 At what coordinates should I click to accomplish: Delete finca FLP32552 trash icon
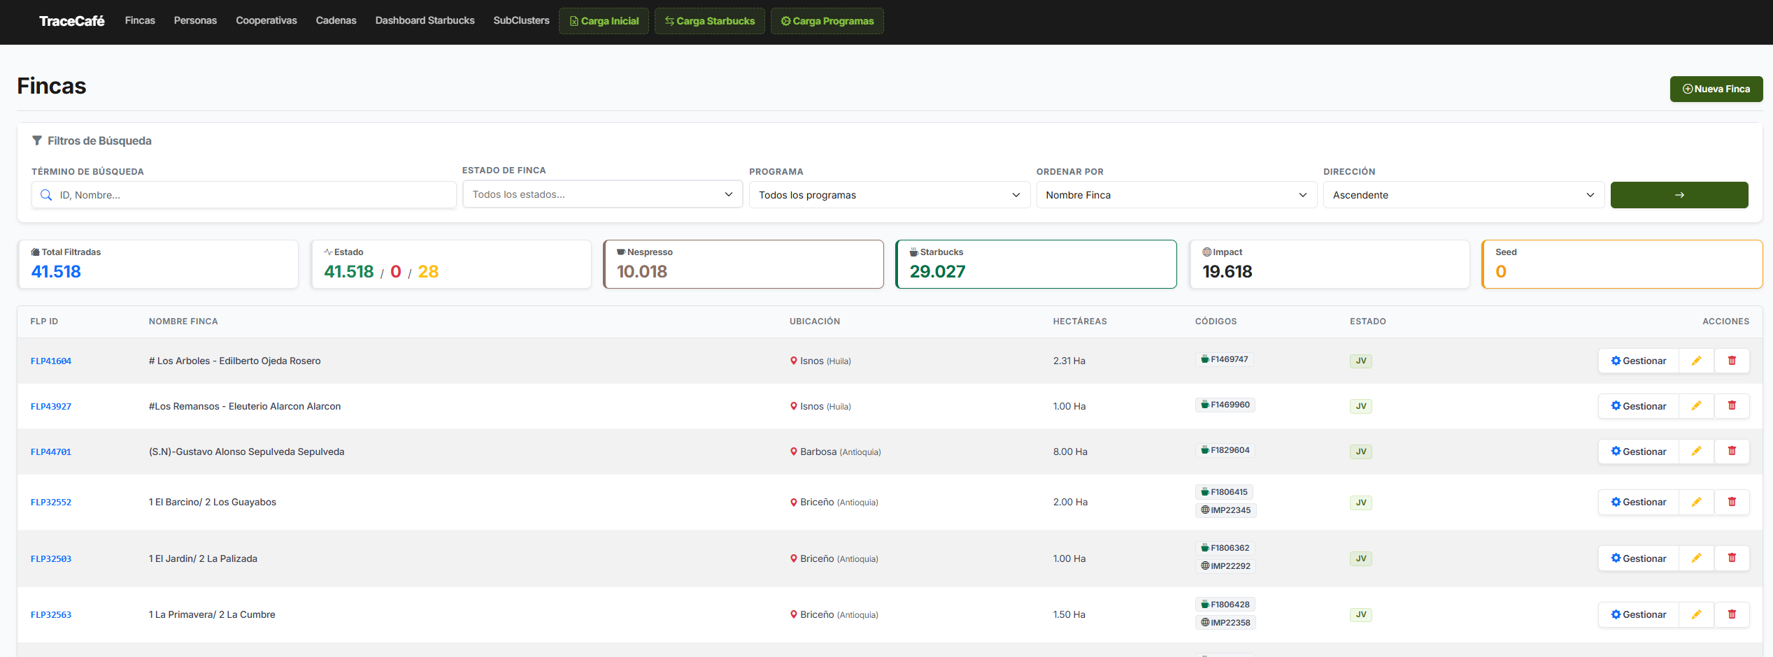coord(1732,502)
